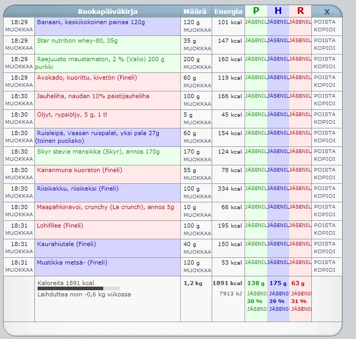Viewport: 356px width, 339px height.
Task: Click the Energia column header
Action: coord(228,11)
